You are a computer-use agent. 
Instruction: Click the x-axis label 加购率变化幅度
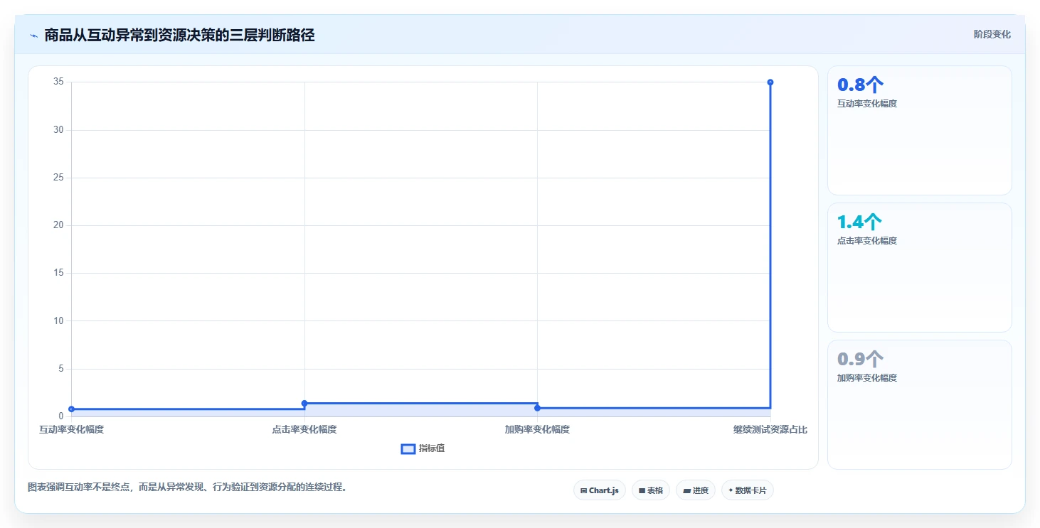coord(537,429)
